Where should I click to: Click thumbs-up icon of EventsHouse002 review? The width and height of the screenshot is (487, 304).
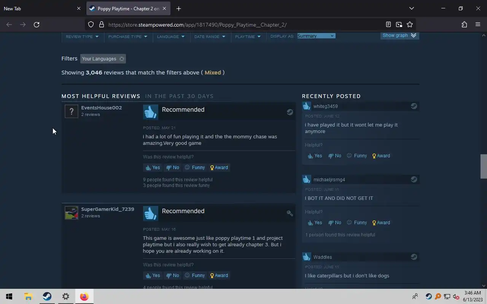point(150,112)
